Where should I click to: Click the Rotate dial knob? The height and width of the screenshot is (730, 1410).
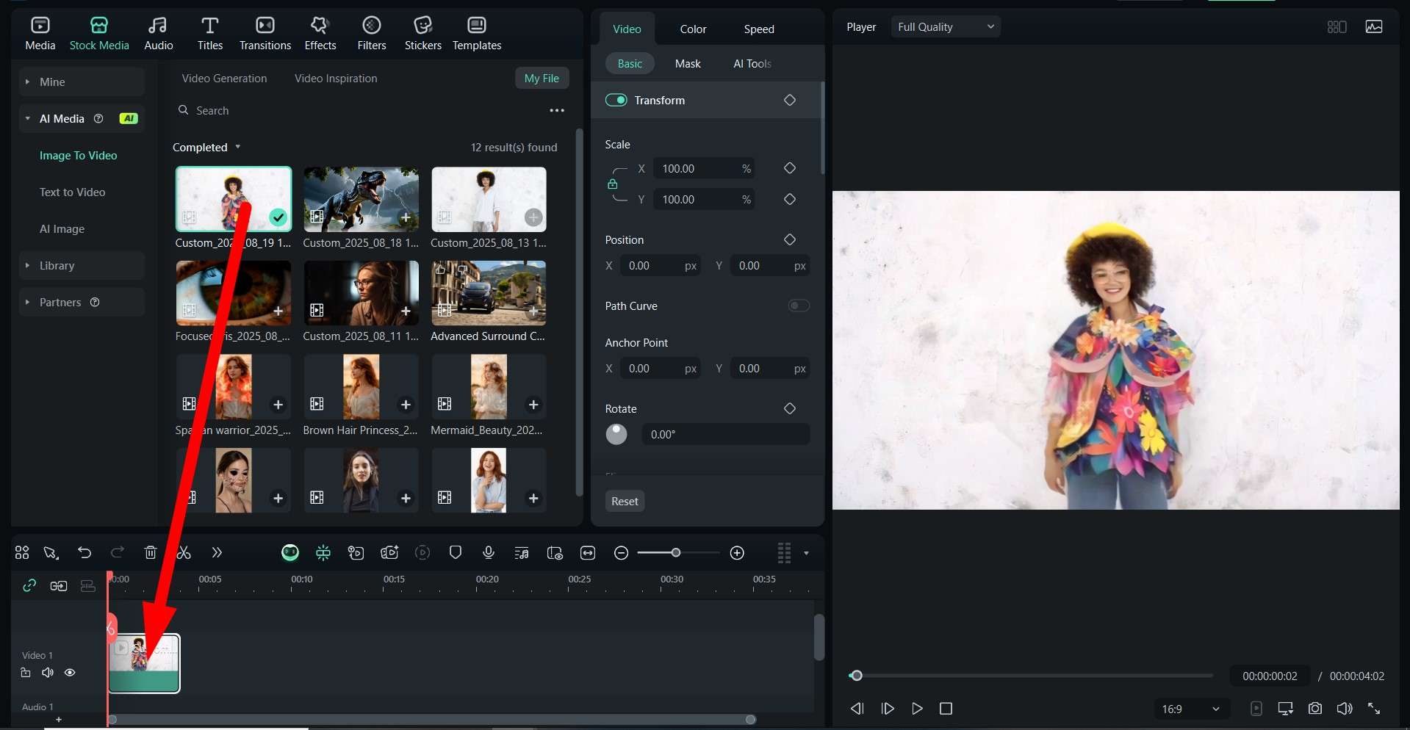coord(616,434)
